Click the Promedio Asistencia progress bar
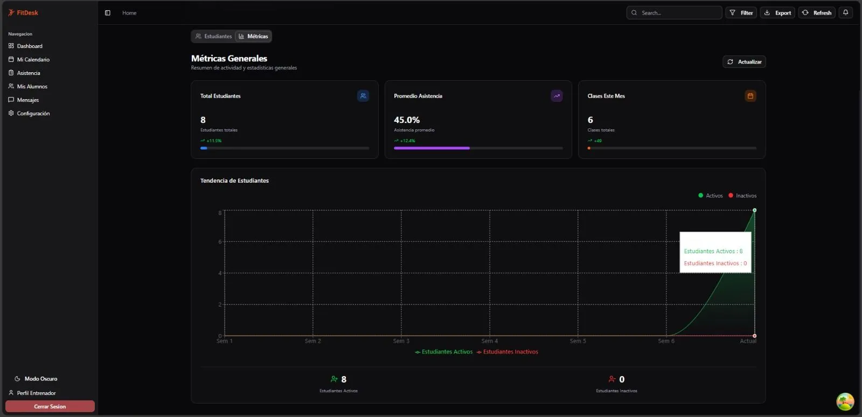Image resolution: width=862 pixels, height=417 pixels. tap(478, 148)
